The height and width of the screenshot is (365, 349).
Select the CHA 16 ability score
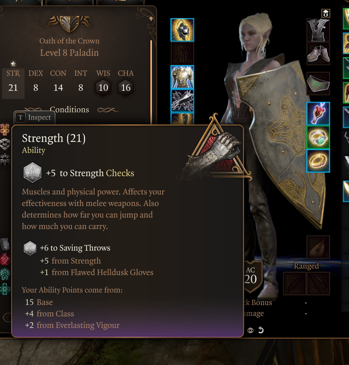click(125, 83)
